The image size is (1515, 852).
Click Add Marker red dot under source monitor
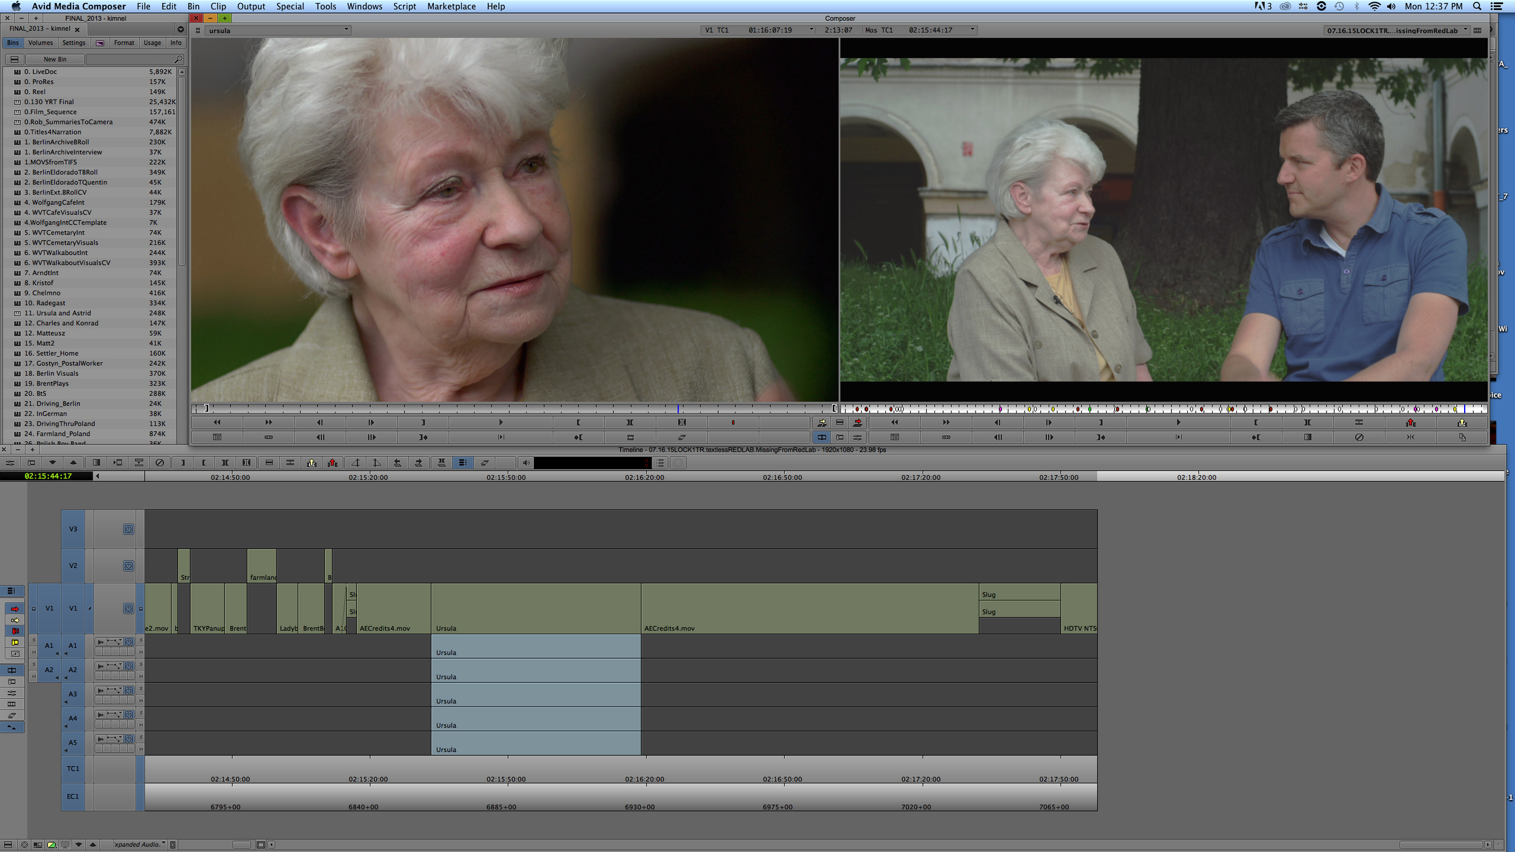point(733,422)
